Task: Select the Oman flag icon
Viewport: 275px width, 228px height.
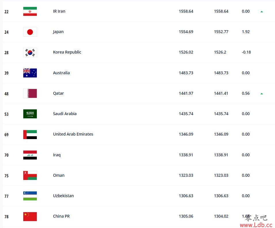Action: coord(30,175)
